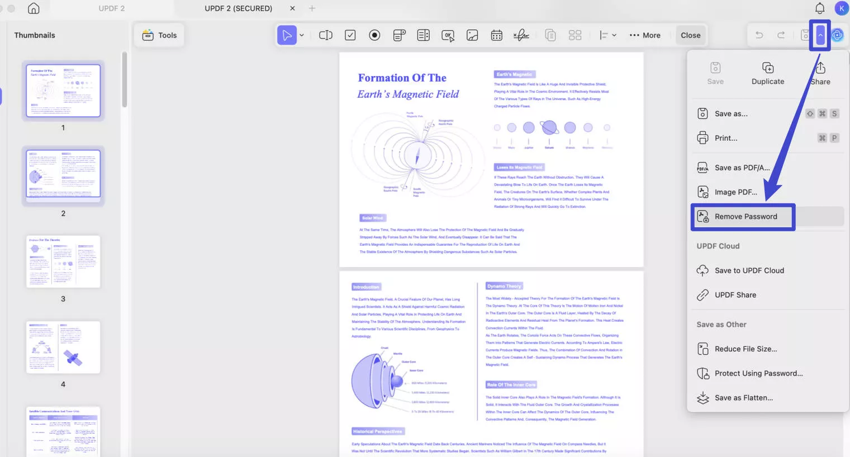Click Save to UPDF Cloud
This screenshot has width=850, height=457.
pyautogui.click(x=749, y=270)
